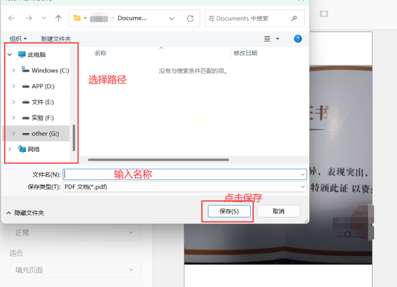The width and height of the screenshot is (397, 287).
Task: Click the navigation pane vertical scrollbar
Action: tap(74, 138)
